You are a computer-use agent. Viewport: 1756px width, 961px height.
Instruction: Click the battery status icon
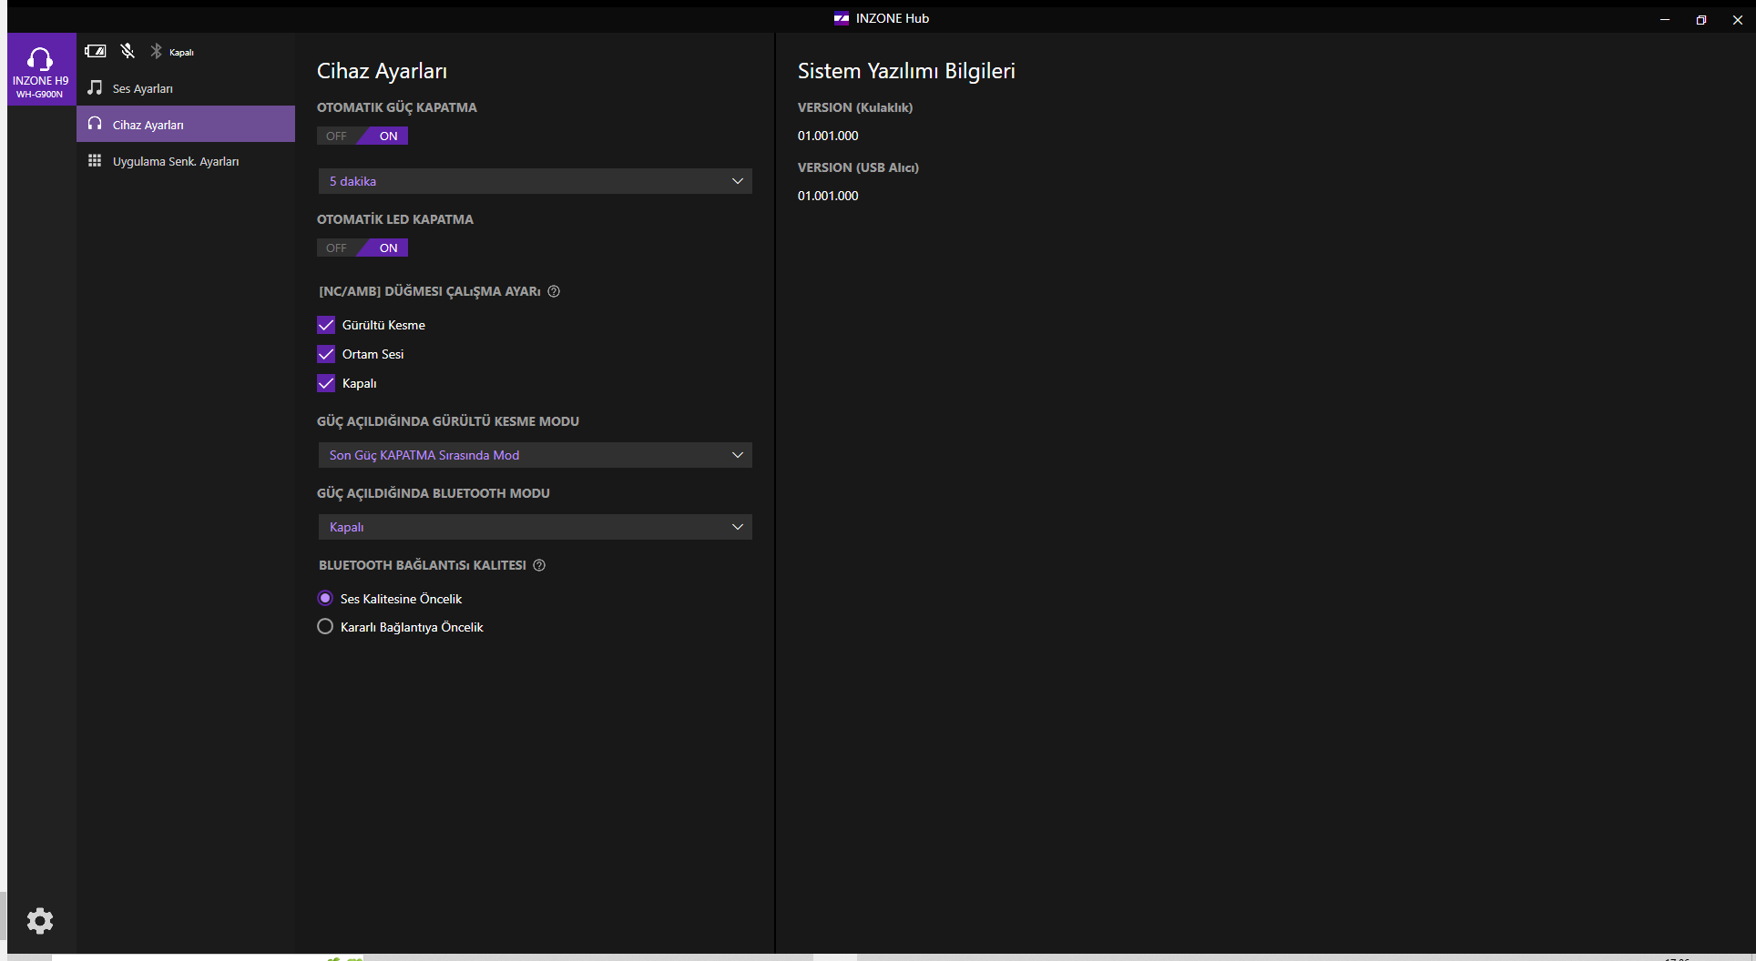pyautogui.click(x=96, y=51)
